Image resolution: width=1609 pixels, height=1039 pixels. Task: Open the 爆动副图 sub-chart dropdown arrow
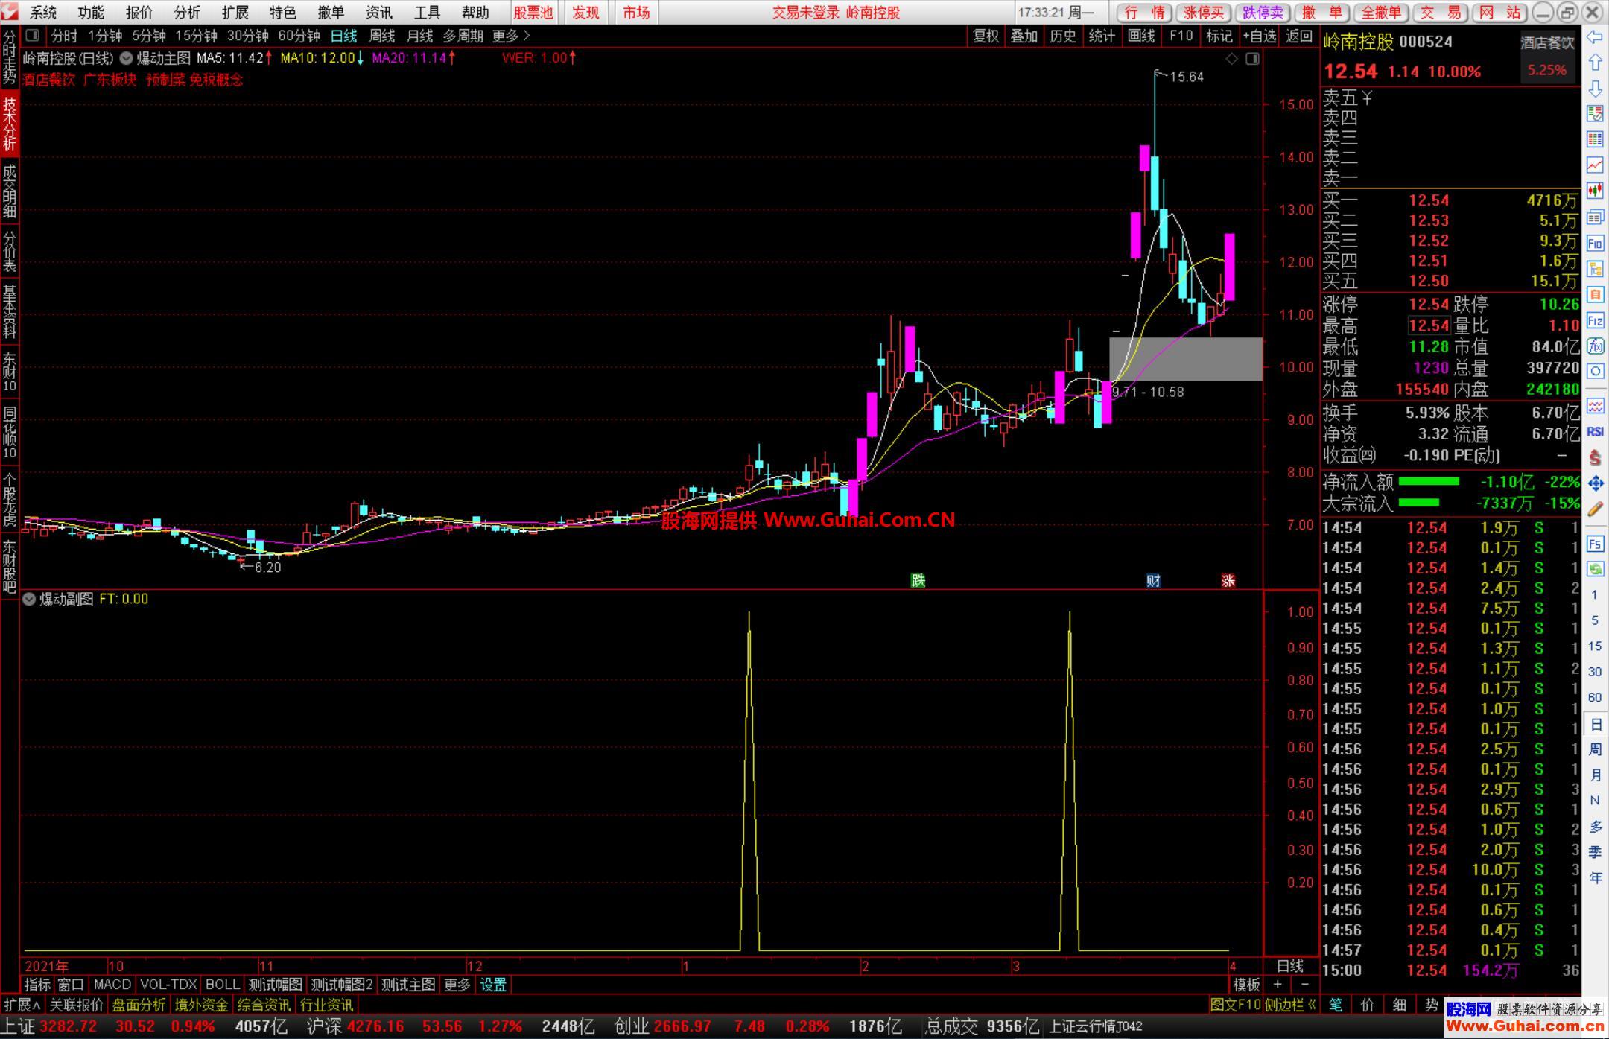pyautogui.click(x=29, y=599)
